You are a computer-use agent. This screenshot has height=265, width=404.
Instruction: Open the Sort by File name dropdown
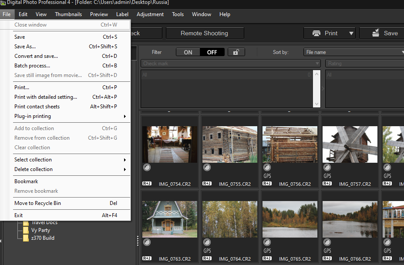pyautogui.click(x=353, y=52)
